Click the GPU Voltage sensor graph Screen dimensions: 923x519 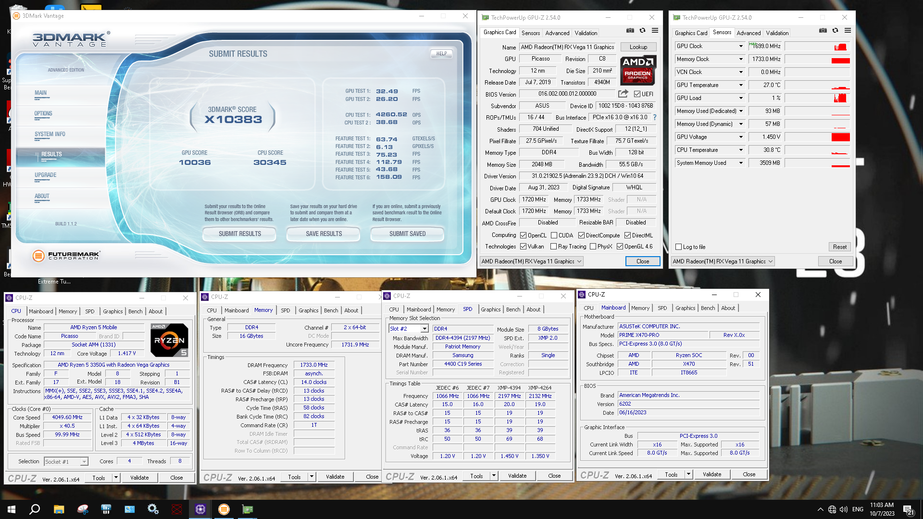[x=817, y=137]
